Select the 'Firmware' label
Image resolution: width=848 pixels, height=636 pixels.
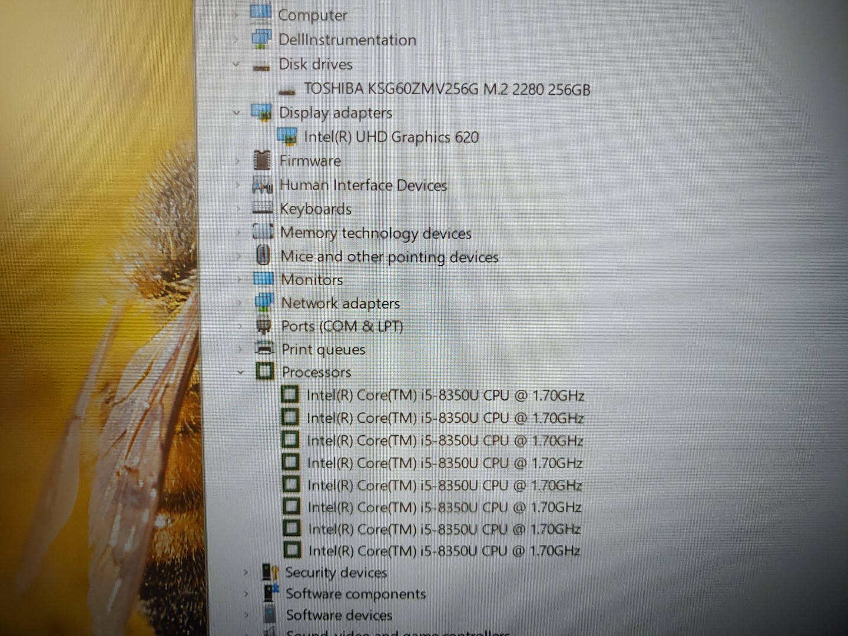(x=310, y=161)
